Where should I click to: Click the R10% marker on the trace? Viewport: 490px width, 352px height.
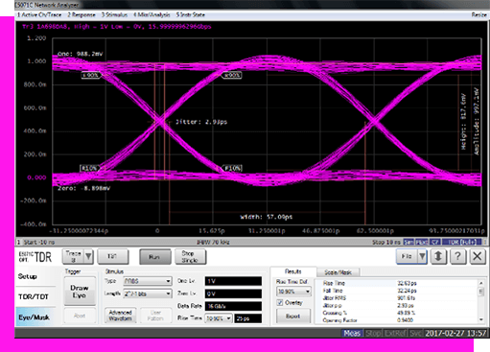tap(89, 168)
